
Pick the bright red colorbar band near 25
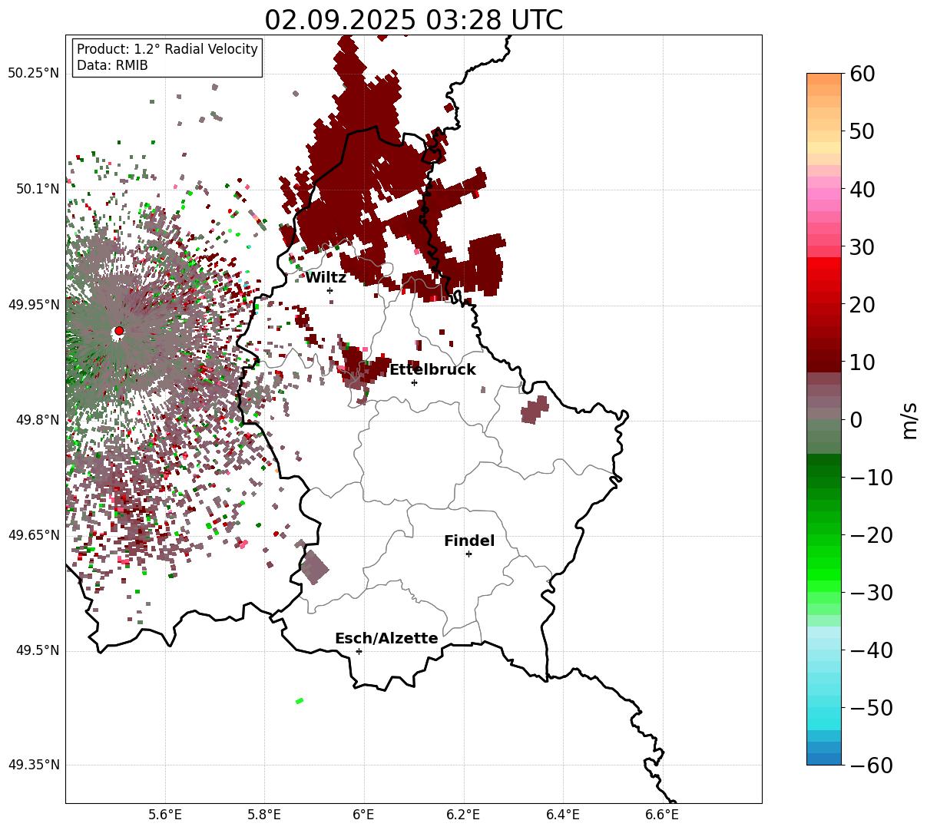[x=824, y=274]
